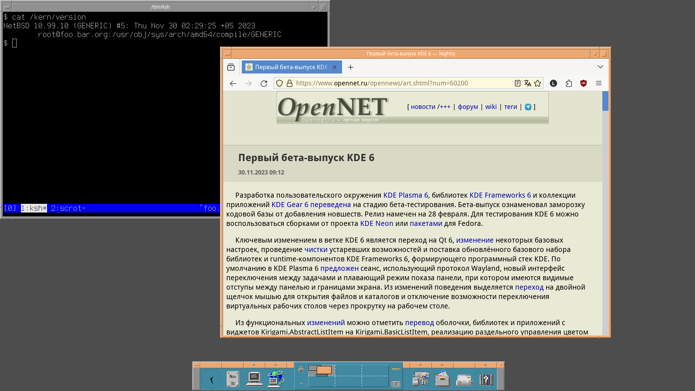Open the Extensions puzzle-piece menu

[x=569, y=84]
